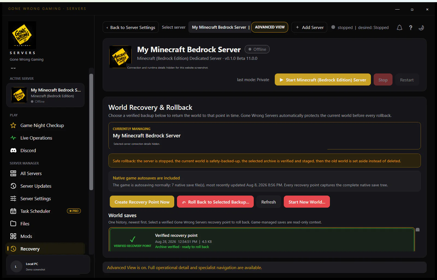
Task: Open Task Scheduler page
Action: coord(45,211)
